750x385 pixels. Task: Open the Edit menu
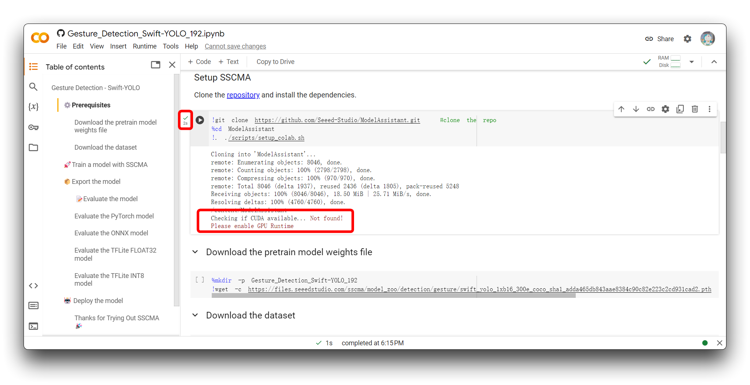click(x=78, y=46)
